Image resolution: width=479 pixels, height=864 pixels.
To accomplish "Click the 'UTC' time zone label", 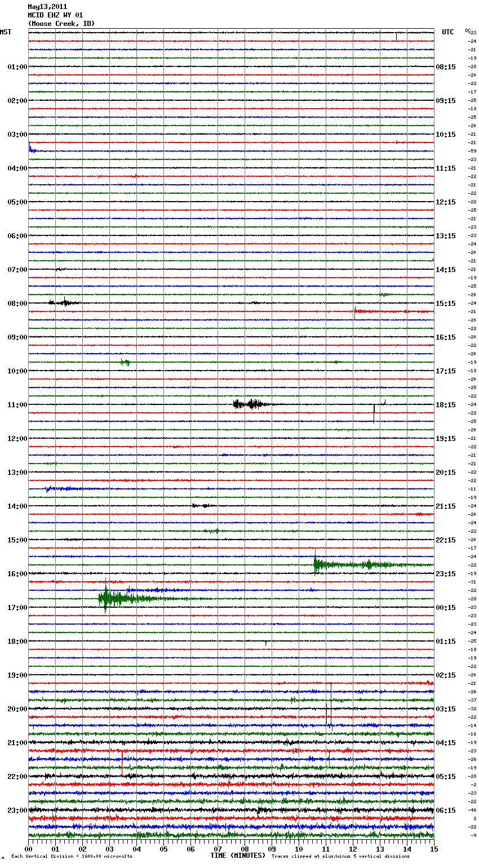I will (447, 32).
